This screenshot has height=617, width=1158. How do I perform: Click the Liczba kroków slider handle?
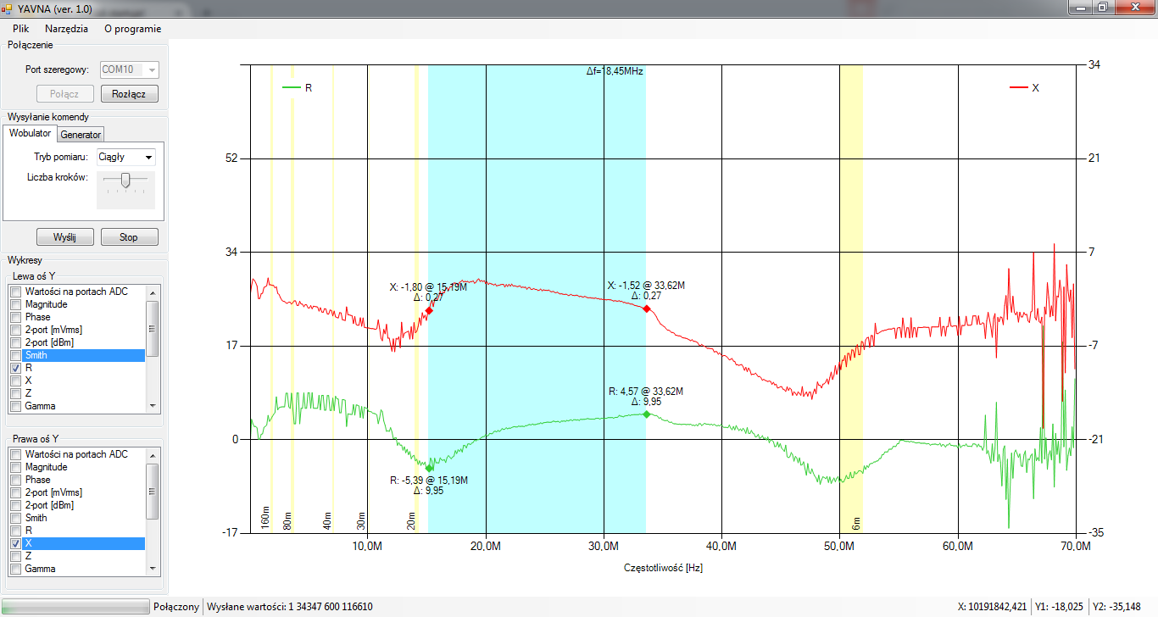[125, 179]
